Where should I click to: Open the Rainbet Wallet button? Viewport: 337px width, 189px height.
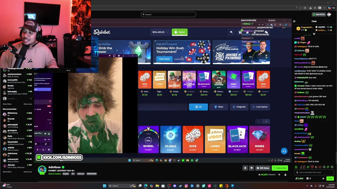(x=180, y=32)
